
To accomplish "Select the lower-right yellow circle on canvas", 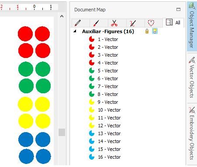I will click(x=43, y=121).
